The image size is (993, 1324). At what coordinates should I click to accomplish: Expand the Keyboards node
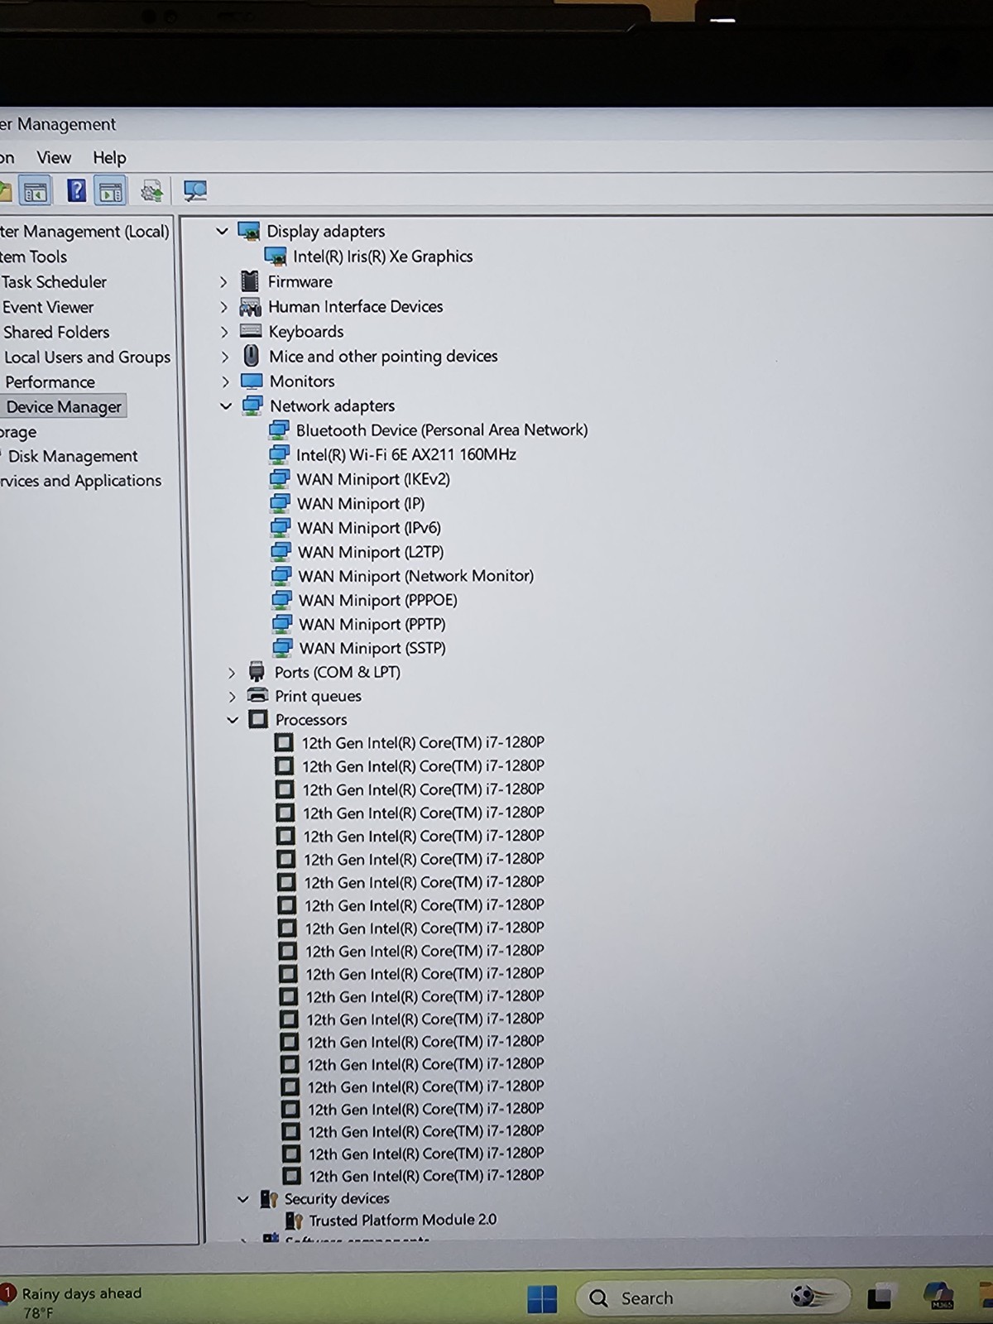(x=224, y=332)
